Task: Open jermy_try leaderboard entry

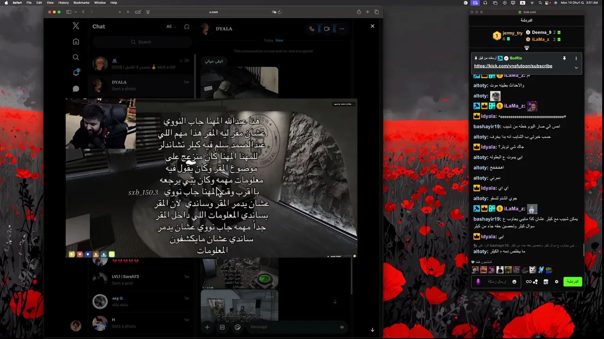Action: (508, 35)
